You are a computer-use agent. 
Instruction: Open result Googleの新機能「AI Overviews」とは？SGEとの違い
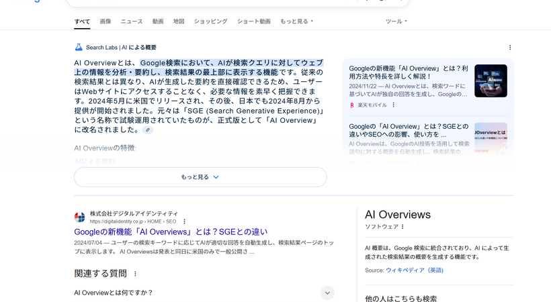coord(171,232)
